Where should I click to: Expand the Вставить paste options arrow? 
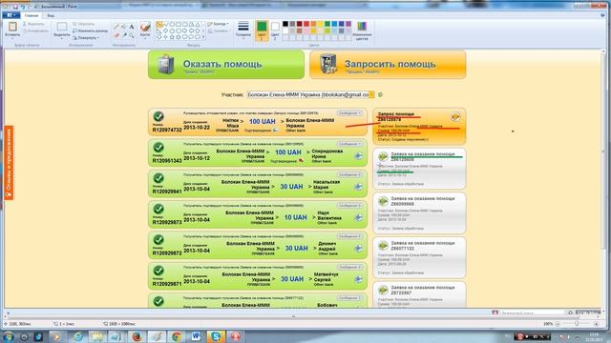[12, 37]
